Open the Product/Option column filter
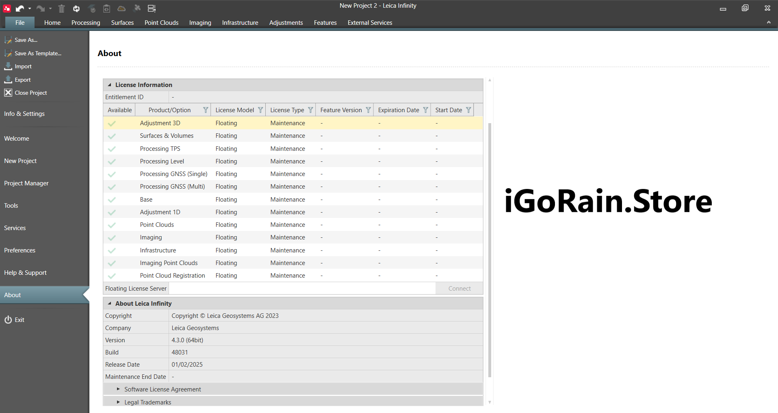778x413 pixels. tap(206, 110)
